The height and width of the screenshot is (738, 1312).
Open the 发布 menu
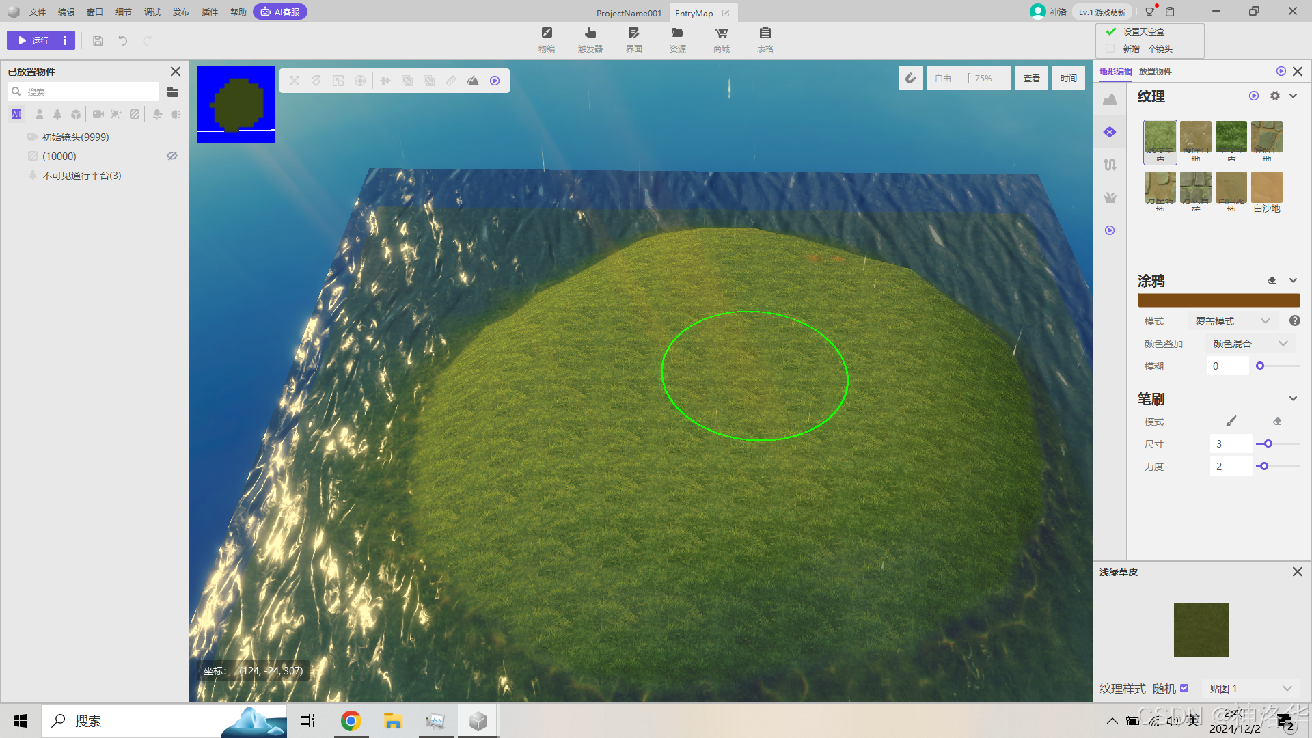(180, 12)
